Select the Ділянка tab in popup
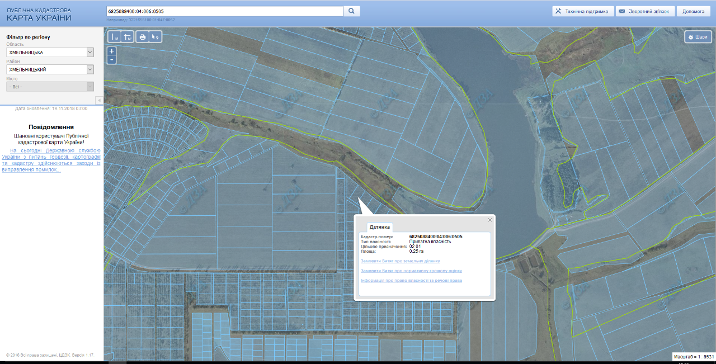Viewport: 716px width, 364px height. point(380,227)
